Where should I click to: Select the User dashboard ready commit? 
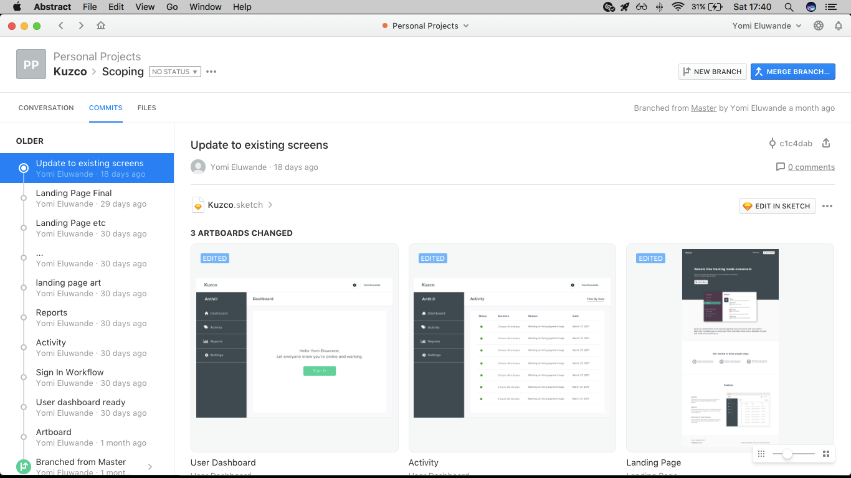(x=87, y=407)
